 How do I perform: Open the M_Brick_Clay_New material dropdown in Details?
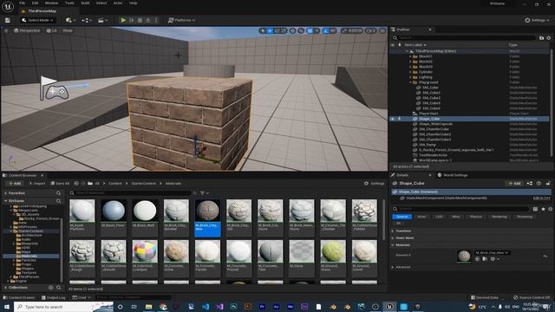click(492, 252)
